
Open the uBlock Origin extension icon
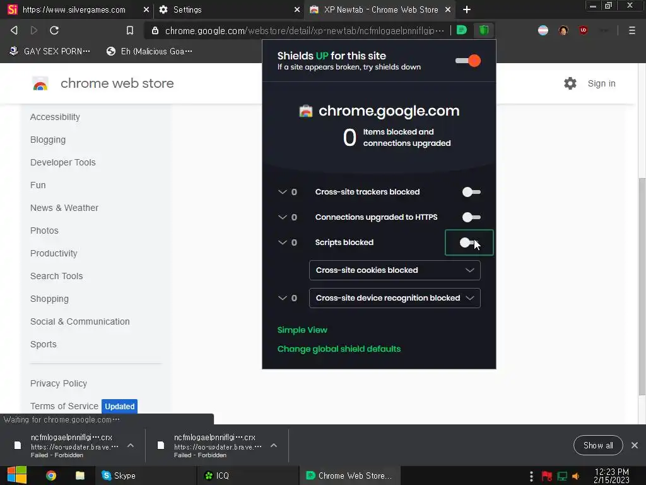(x=584, y=30)
